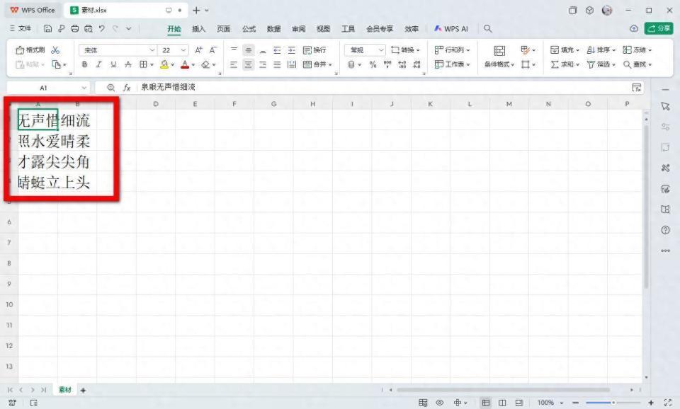Click the green 分享 share button
680x409 pixels.
tap(659, 29)
